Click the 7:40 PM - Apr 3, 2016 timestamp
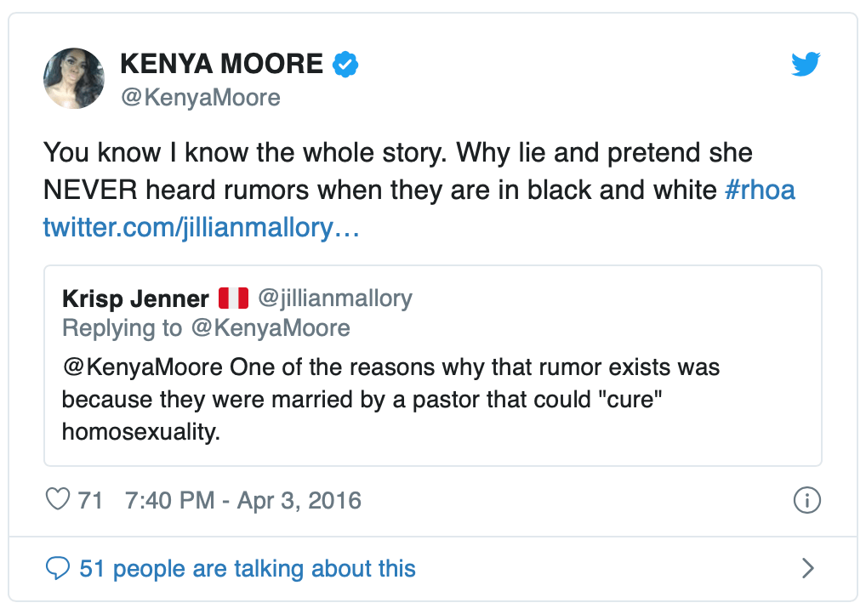 click(x=242, y=500)
